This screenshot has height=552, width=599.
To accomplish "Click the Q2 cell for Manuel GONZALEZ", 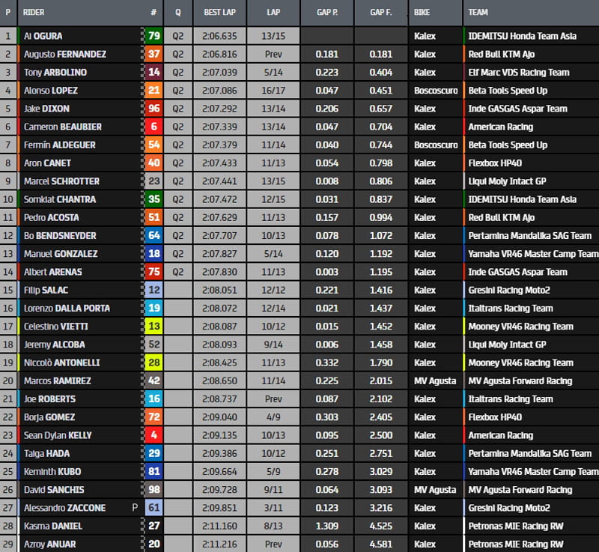I will pos(177,254).
